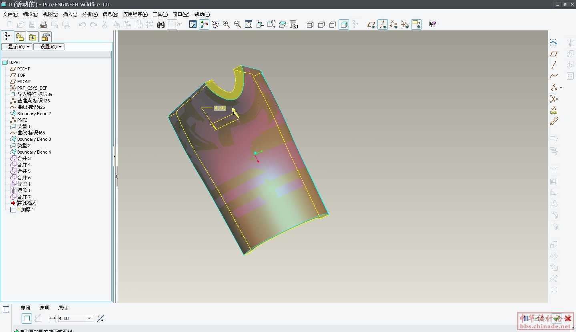Switch to the Connections tab
Screen dimensions: 576x332
[46, 37]
